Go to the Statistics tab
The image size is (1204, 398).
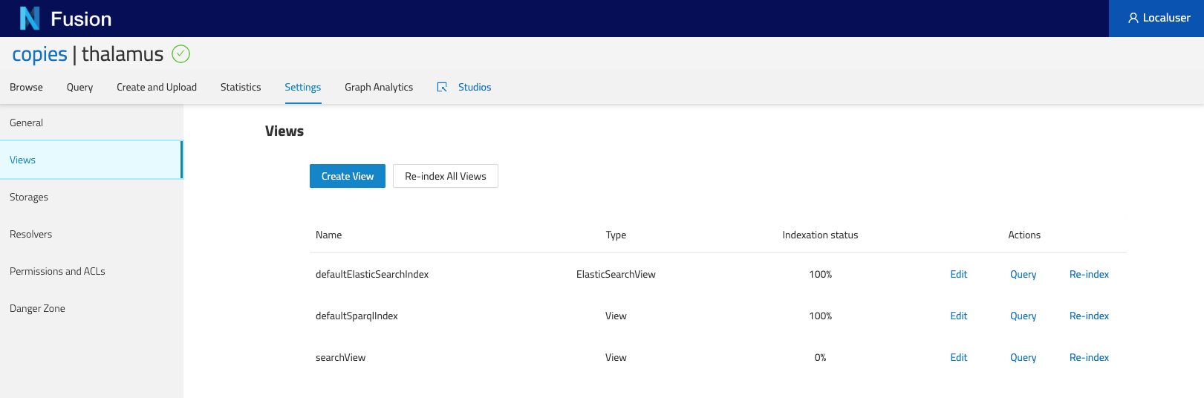coord(241,87)
